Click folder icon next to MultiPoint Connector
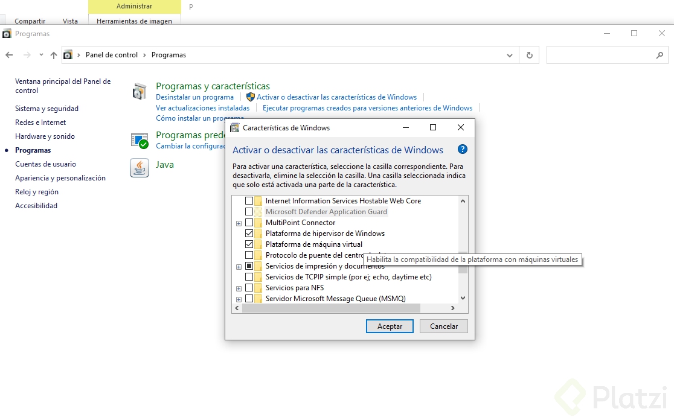This screenshot has width=674, height=420. [x=258, y=223]
